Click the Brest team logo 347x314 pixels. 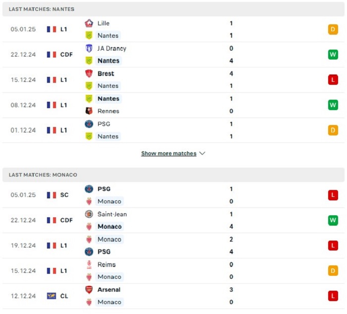click(89, 73)
